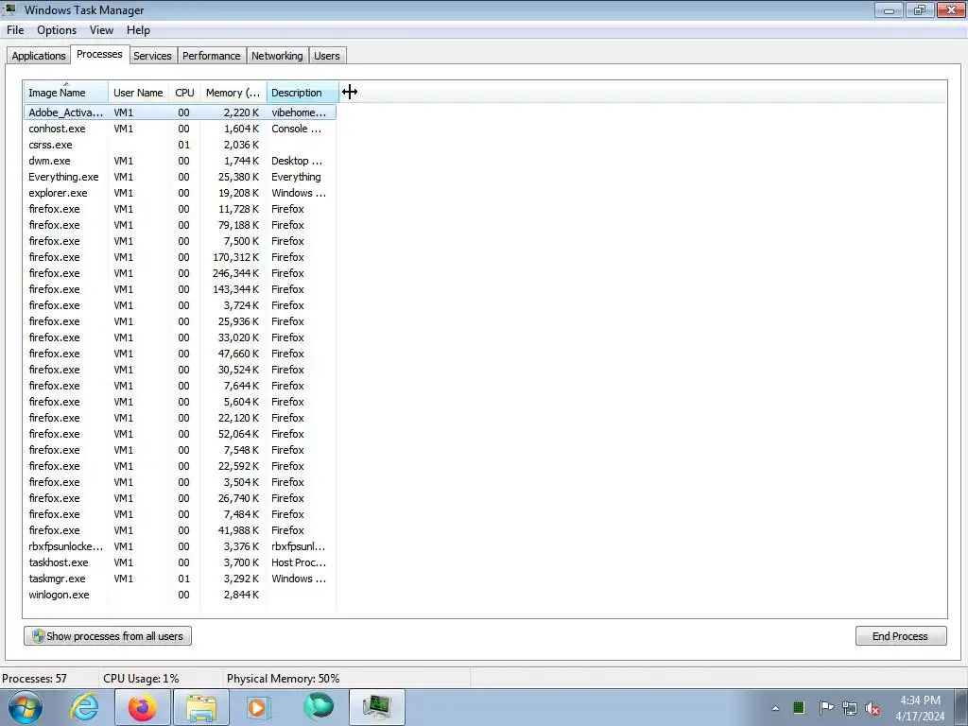The height and width of the screenshot is (726, 968).
Task: Launch Internet Explorer from taskbar
Action: click(x=84, y=707)
